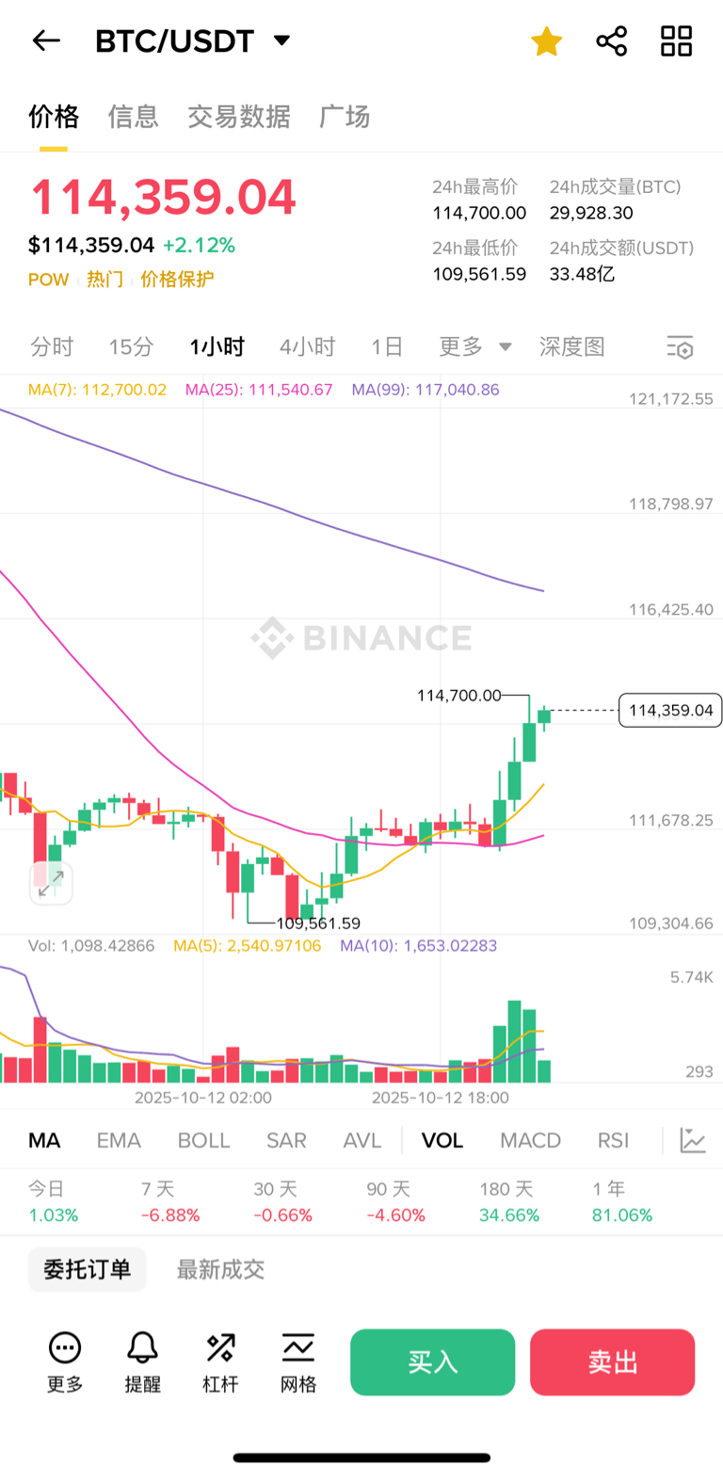
Task: Open the four-square grid menu icon
Action: pos(676,41)
